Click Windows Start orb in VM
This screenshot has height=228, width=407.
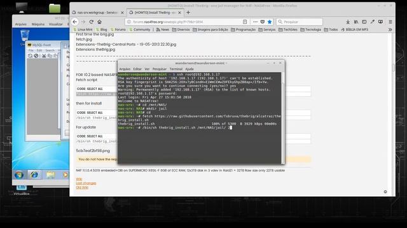(19, 175)
